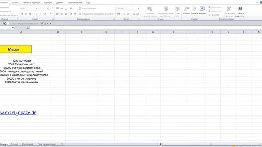The height and width of the screenshot is (147, 262).
Task: Decrease font size with small A icon
Action: click(52, 9)
